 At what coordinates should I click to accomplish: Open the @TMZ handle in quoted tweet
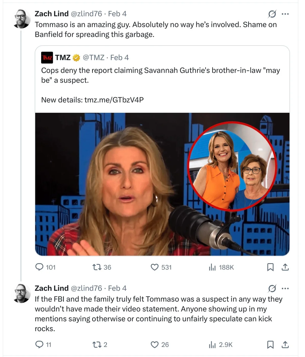(x=93, y=58)
